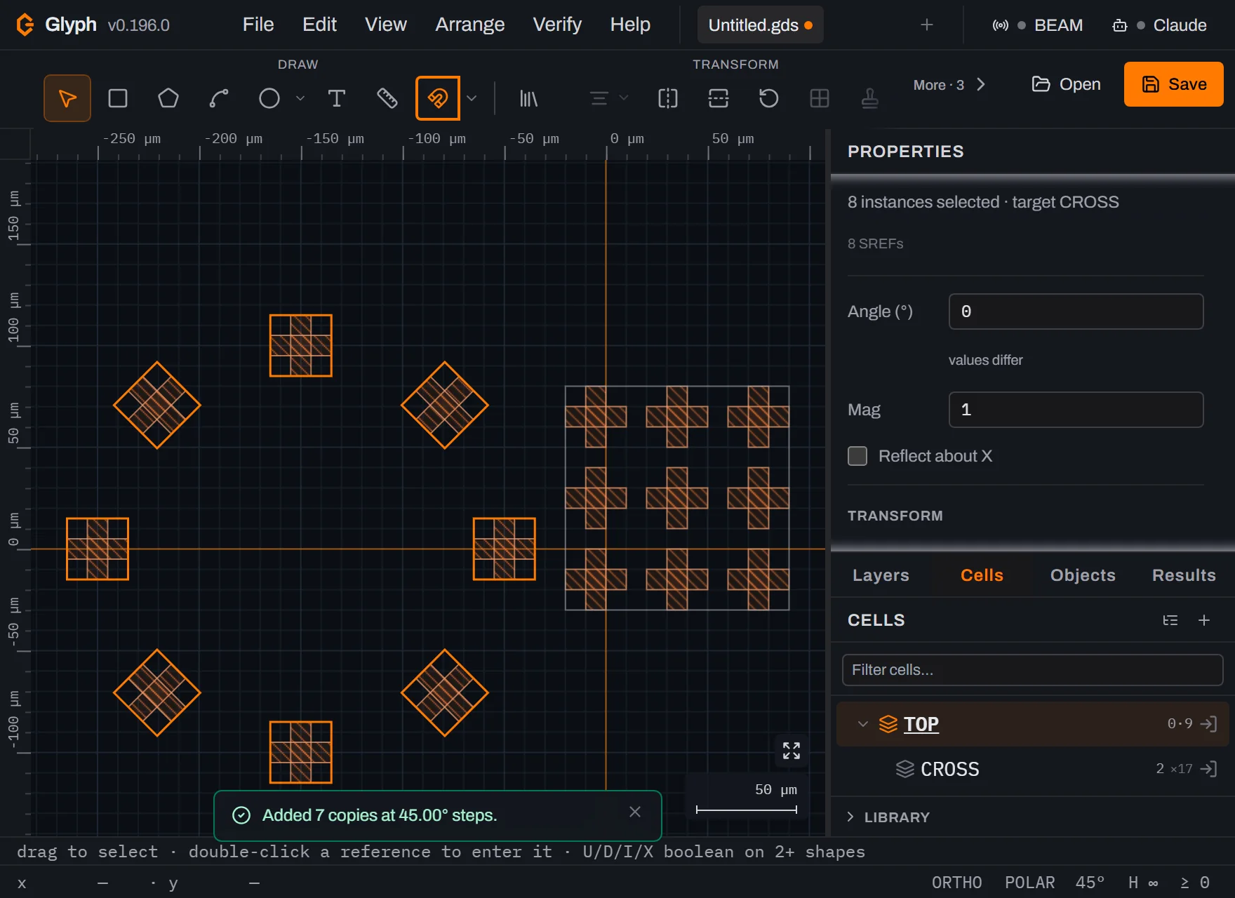
Task: Select the Circle draw tool
Action: [x=269, y=98]
